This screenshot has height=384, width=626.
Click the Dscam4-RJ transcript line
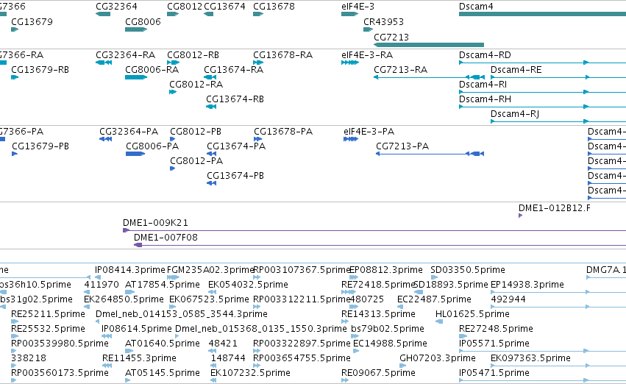[x=558, y=121]
